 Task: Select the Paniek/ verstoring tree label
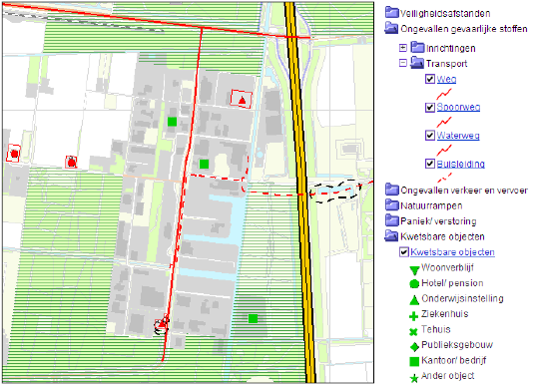[438, 221]
